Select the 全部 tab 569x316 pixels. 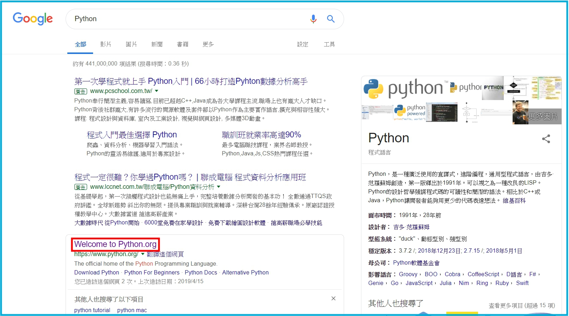(x=80, y=44)
